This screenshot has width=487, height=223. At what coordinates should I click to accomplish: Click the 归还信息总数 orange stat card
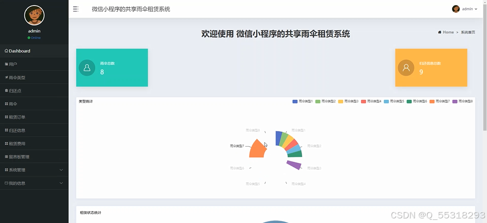(431, 68)
